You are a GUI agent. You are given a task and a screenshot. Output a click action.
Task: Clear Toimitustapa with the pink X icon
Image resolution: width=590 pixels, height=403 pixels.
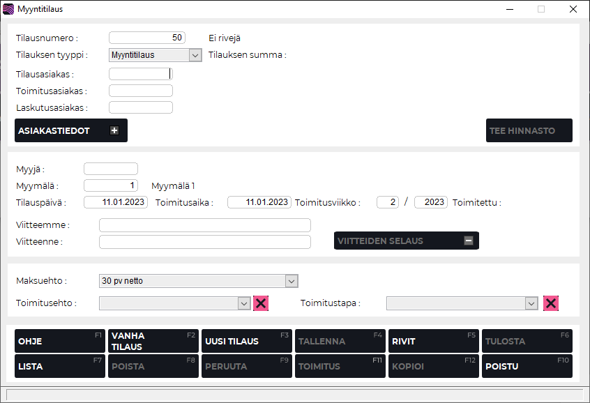551,303
